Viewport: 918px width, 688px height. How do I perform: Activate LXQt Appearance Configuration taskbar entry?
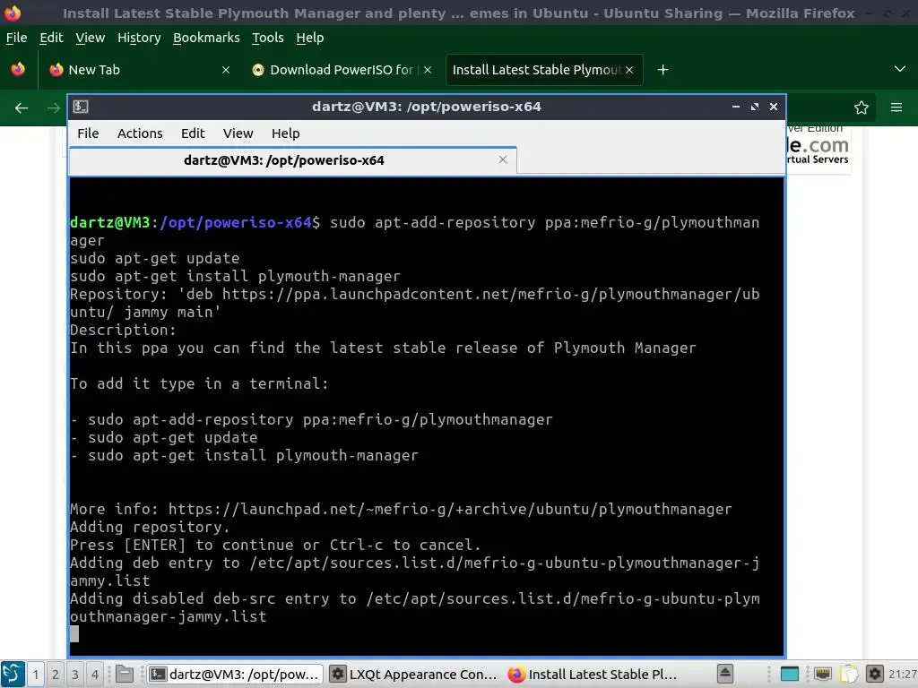[414, 674]
